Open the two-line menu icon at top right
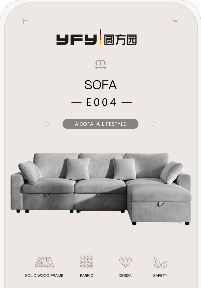 pyautogui.click(x=175, y=21)
